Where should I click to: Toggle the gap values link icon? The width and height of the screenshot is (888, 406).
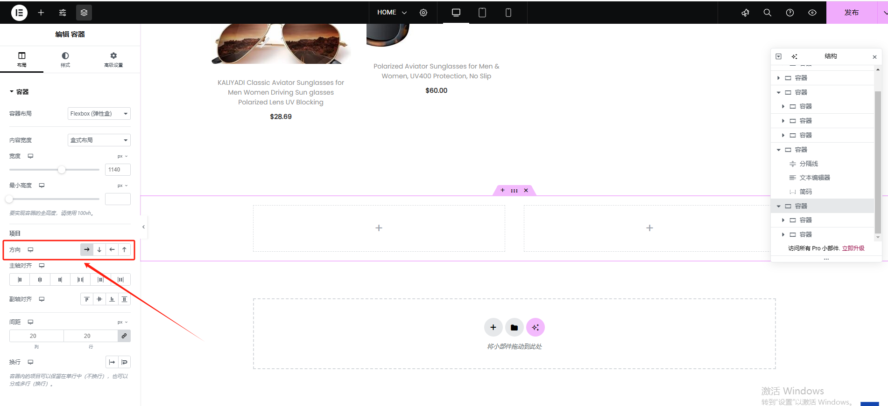pos(124,336)
